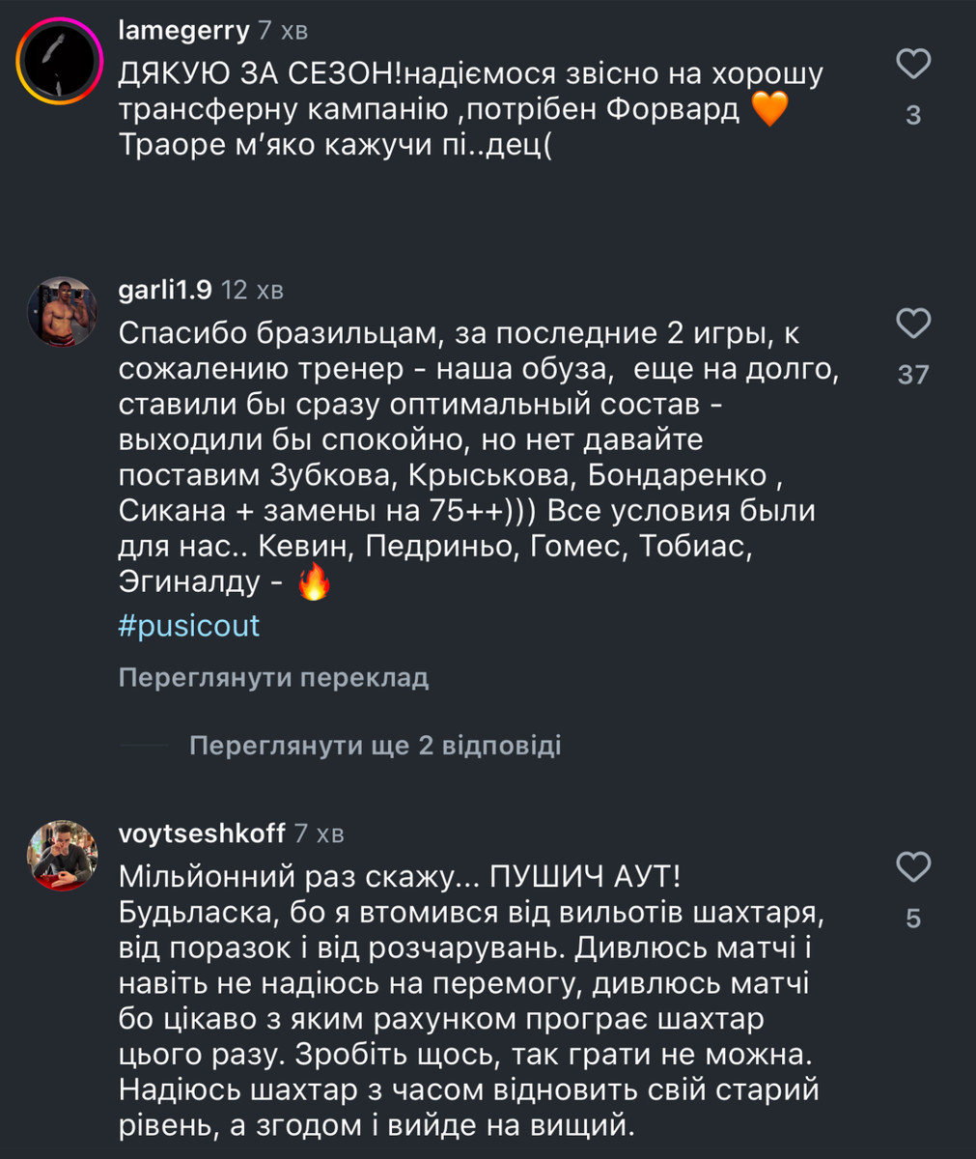View the 3 likes on lamegerry's comment

coord(912,116)
